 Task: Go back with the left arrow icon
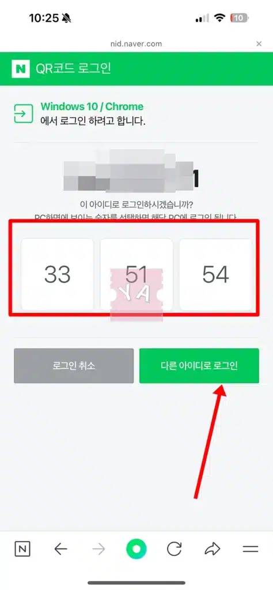pyautogui.click(x=60, y=549)
